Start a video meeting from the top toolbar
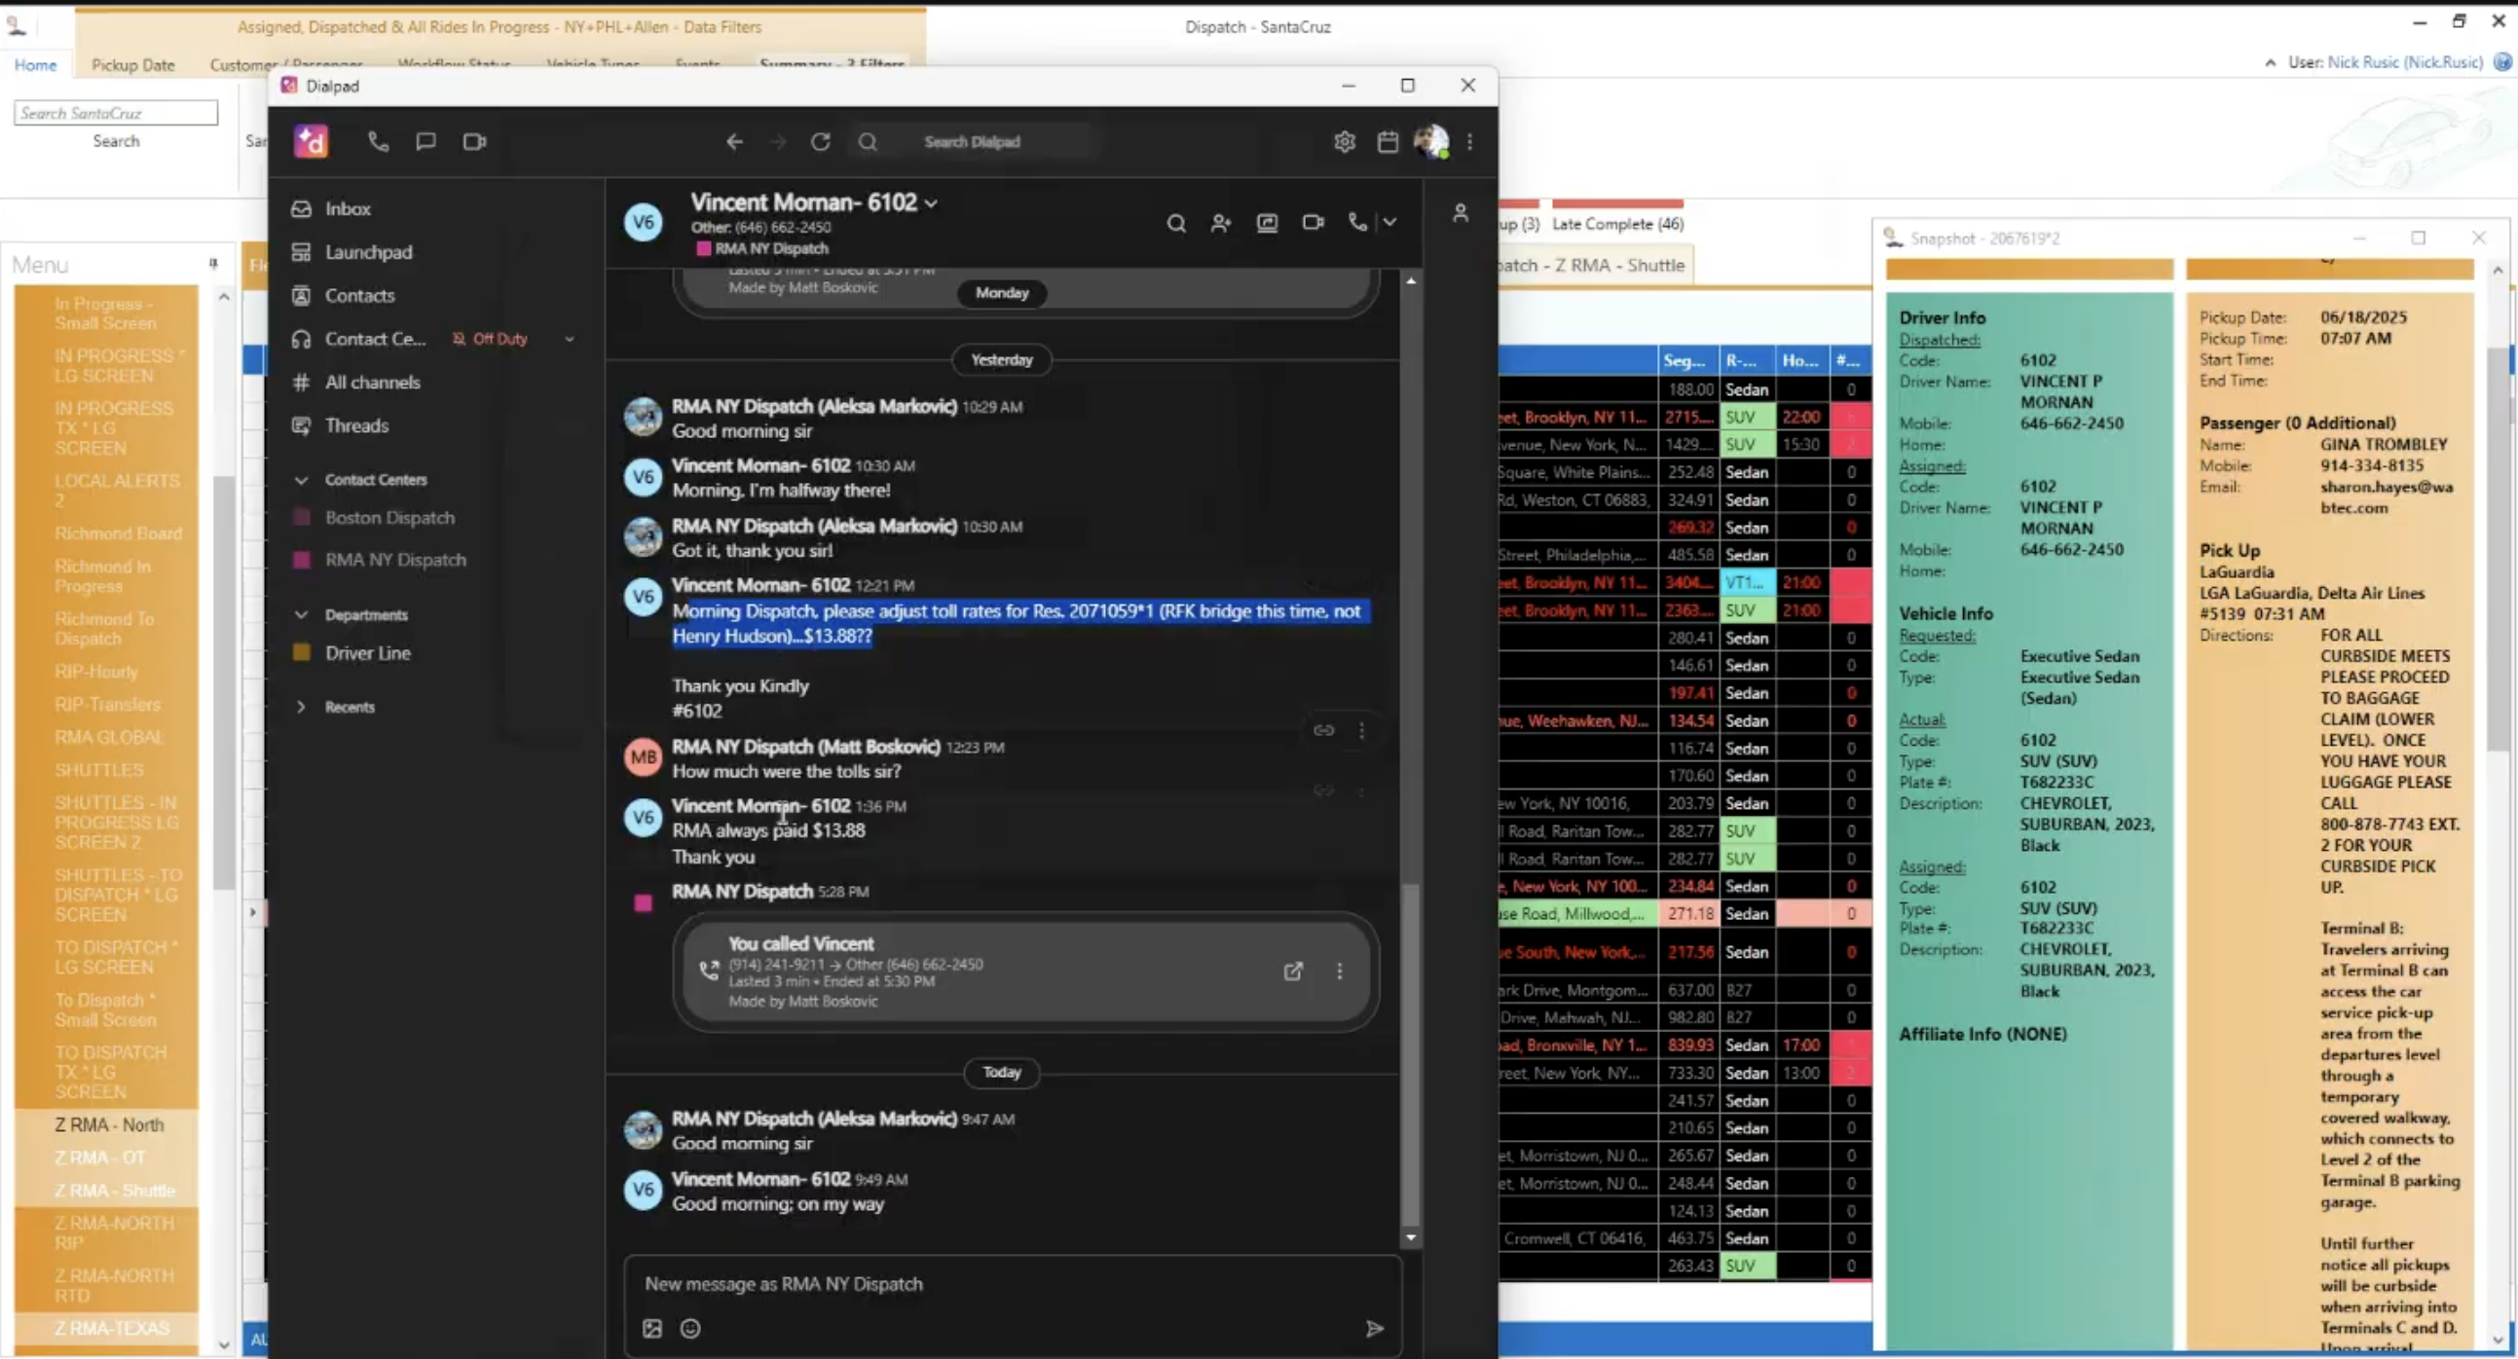The height and width of the screenshot is (1359, 2518). (473, 142)
